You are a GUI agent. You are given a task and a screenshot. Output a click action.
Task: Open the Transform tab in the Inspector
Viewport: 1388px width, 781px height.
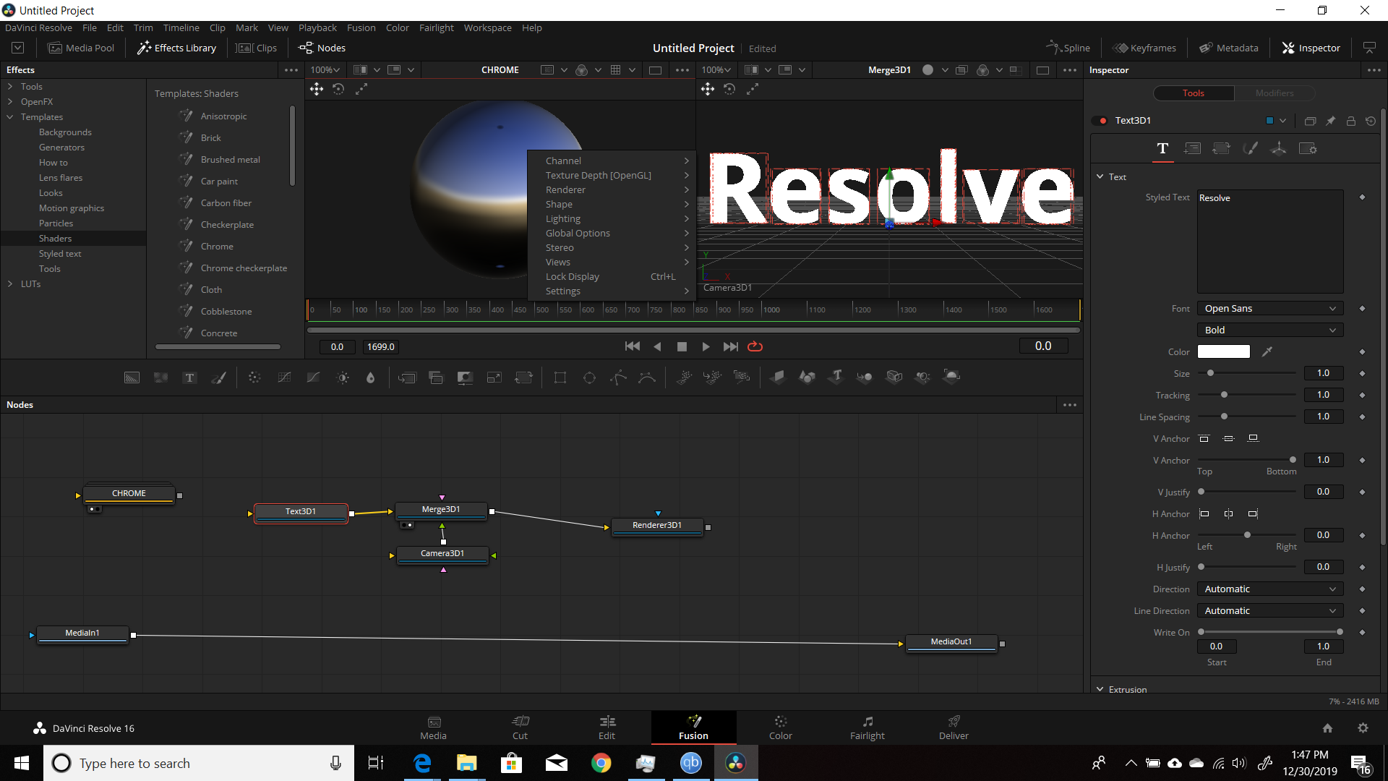point(1221,148)
